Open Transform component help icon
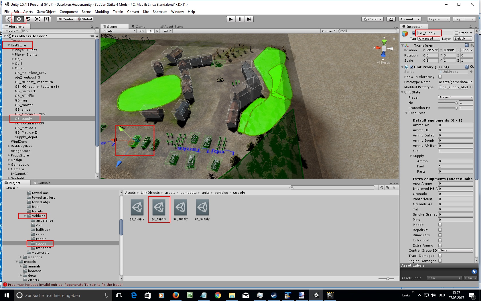 (x=467, y=45)
